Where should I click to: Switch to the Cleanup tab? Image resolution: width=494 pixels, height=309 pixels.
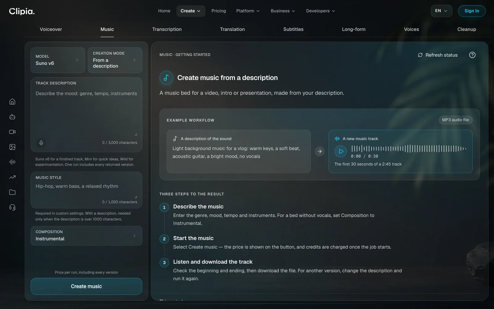tap(467, 29)
